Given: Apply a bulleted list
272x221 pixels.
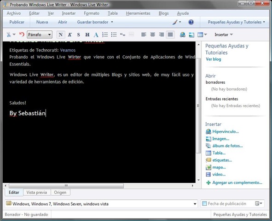Looking at the screenshot, I should coord(114,35).
